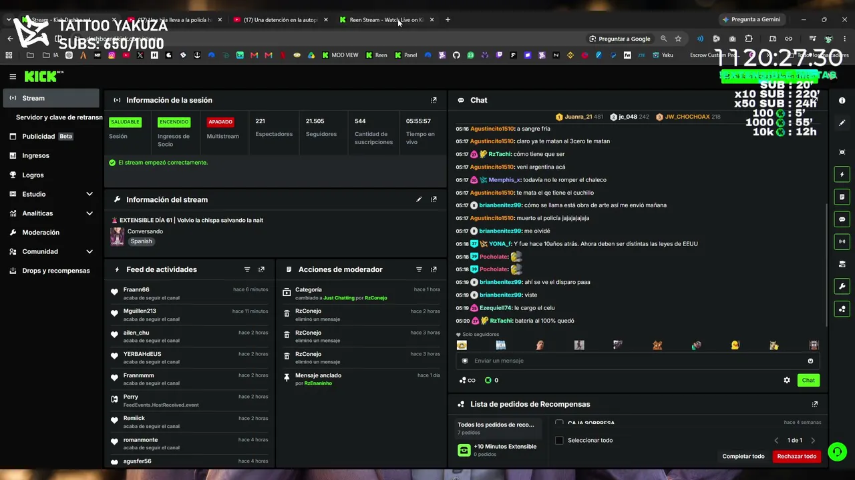Open the Stream sidebar item
This screenshot has height=480, width=855.
click(x=51, y=98)
